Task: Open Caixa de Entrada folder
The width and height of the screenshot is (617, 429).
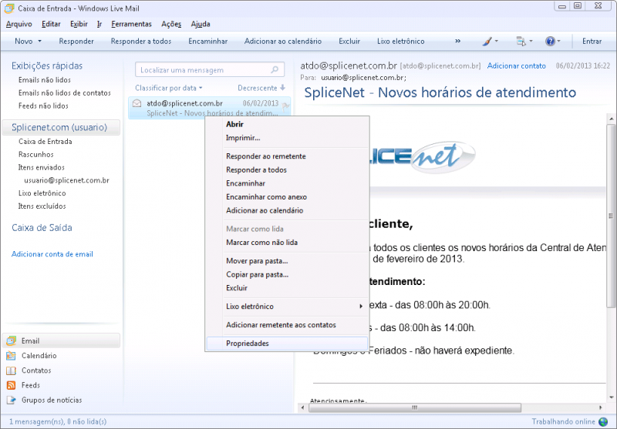Action: click(46, 142)
